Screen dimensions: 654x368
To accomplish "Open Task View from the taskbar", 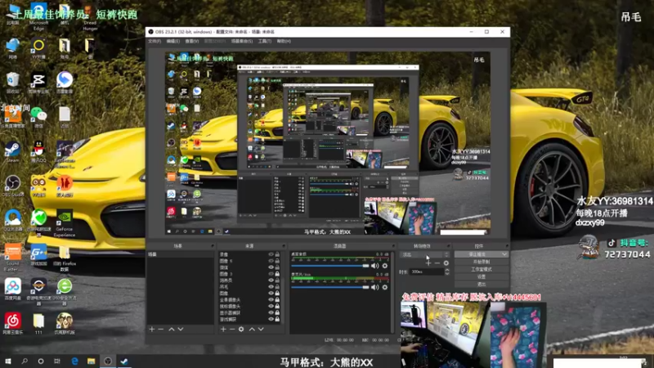I will (57, 361).
